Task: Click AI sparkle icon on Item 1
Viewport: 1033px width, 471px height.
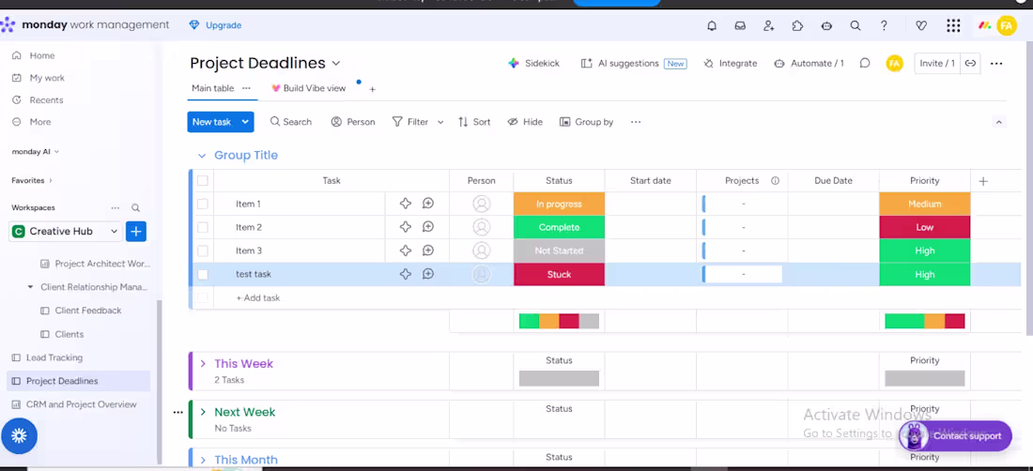Action: [405, 204]
